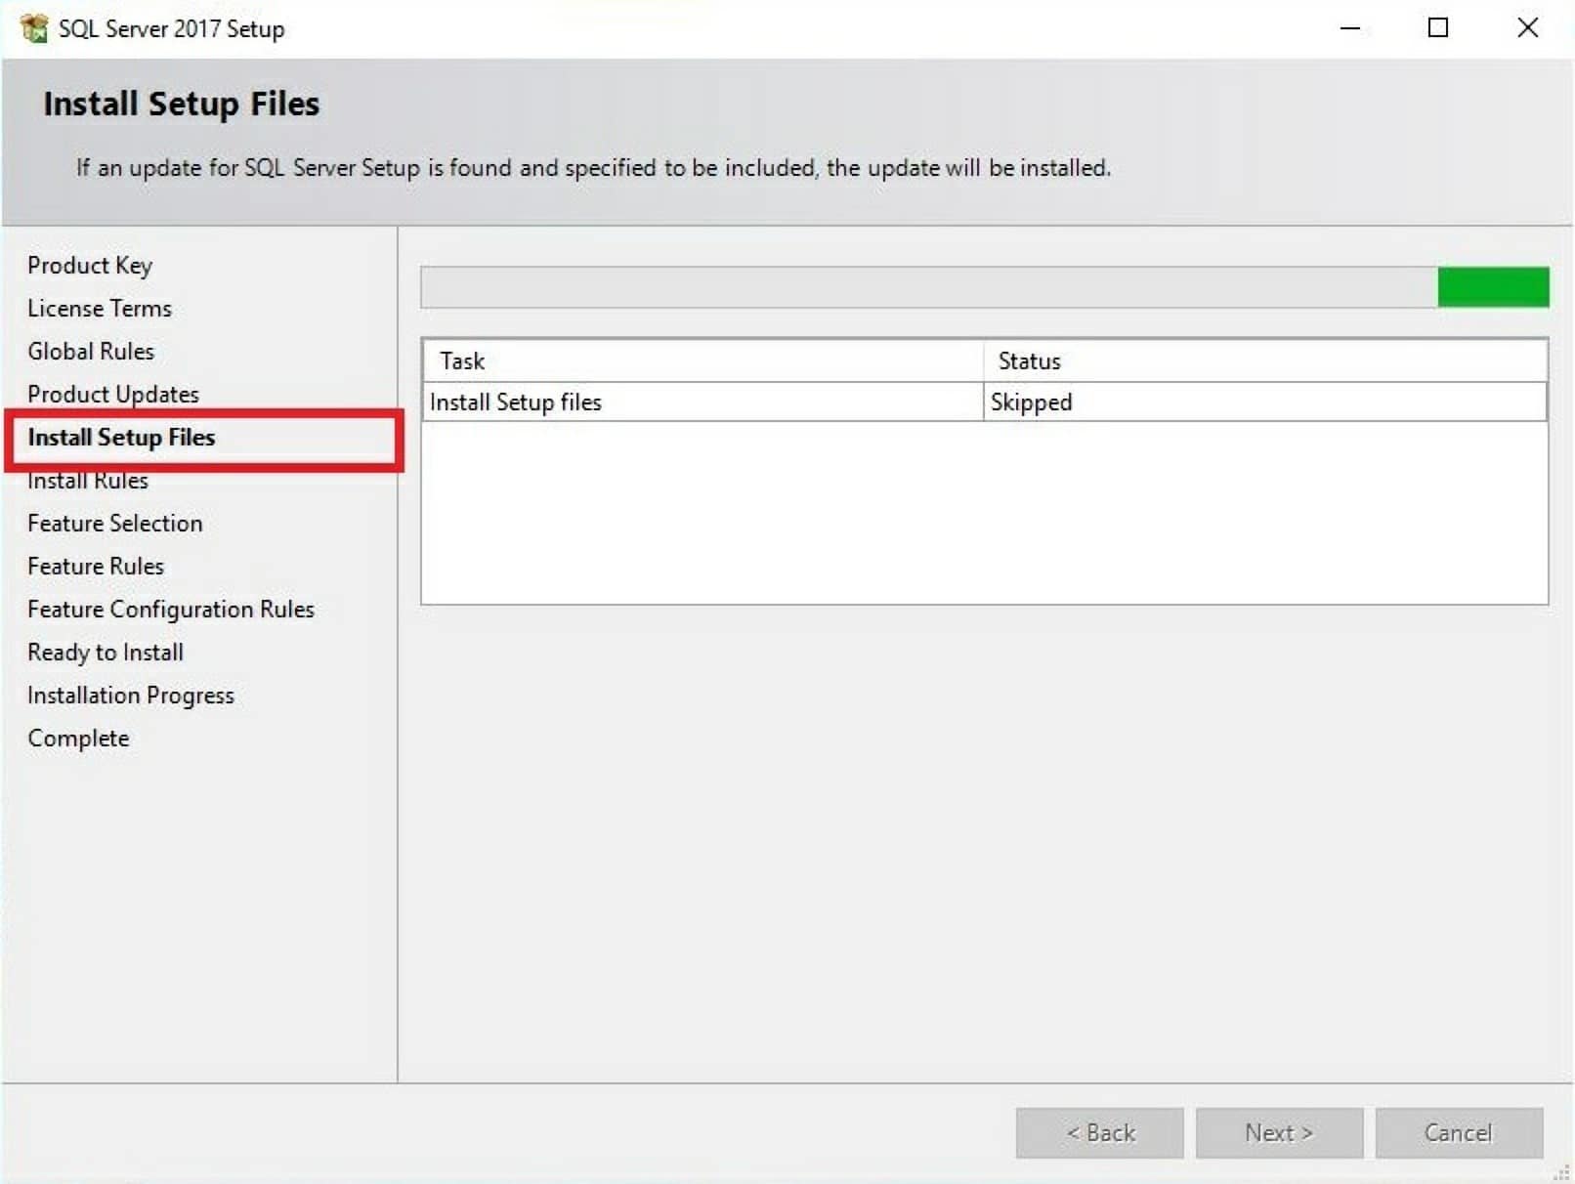Click the 'Install Setup Files' page heading
The height and width of the screenshot is (1184, 1575).
click(181, 105)
